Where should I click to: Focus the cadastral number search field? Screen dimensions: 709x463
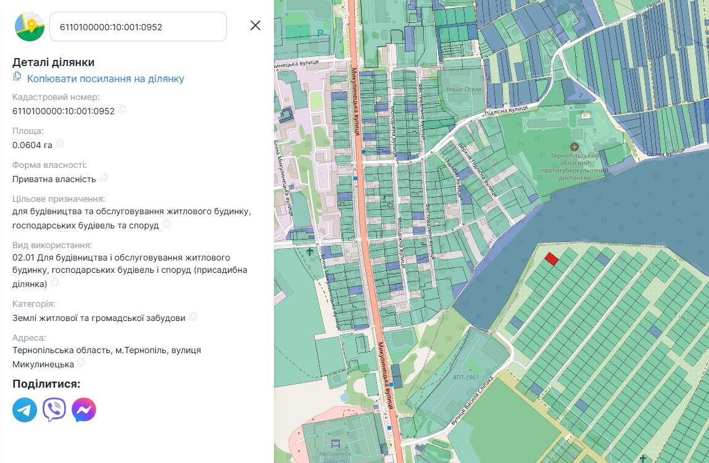point(138,27)
